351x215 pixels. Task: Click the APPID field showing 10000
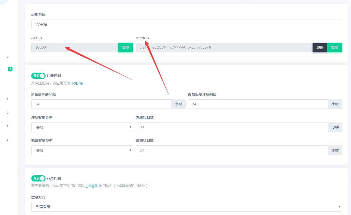75,48
